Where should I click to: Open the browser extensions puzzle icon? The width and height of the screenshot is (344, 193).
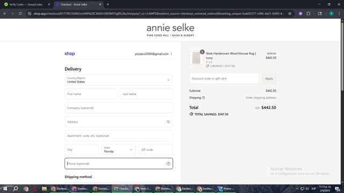pos(308,13)
